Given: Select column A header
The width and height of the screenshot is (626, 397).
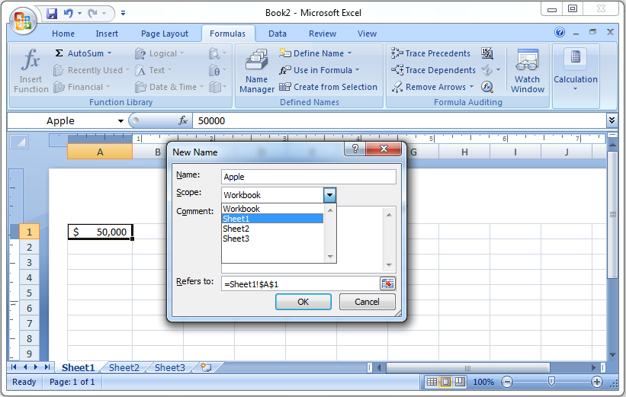Looking at the screenshot, I should click(x=100, y=152).
